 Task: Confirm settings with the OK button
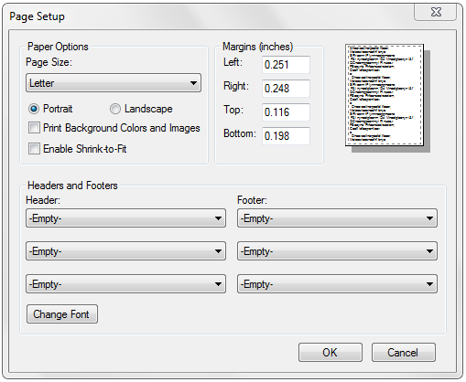[x=331, y=353]
